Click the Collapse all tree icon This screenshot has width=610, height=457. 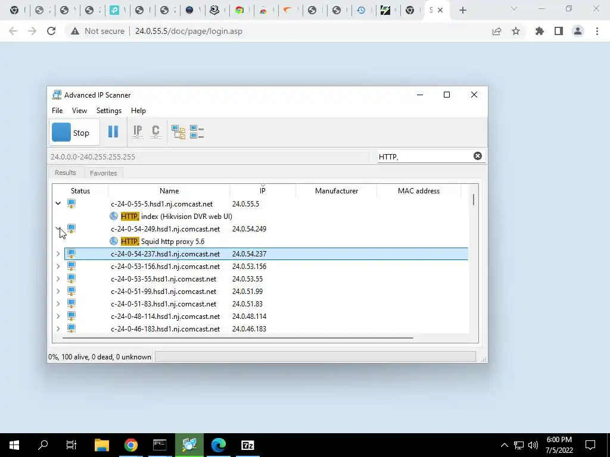click(x=197, y=132)
